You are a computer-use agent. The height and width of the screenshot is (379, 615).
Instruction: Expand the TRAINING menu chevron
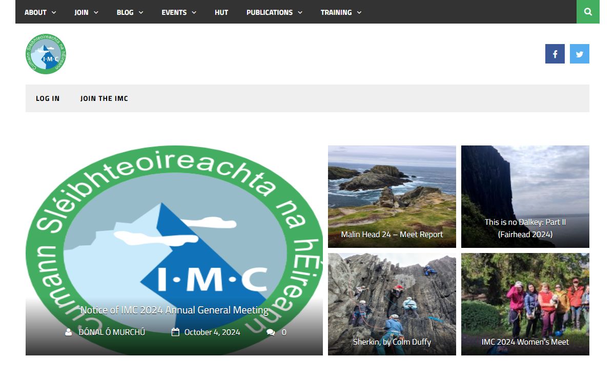point(359,12)
